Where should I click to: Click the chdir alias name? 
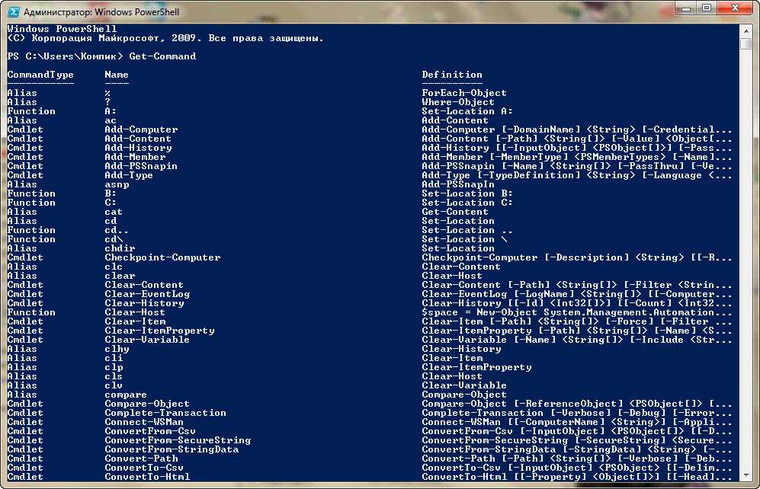120,248
